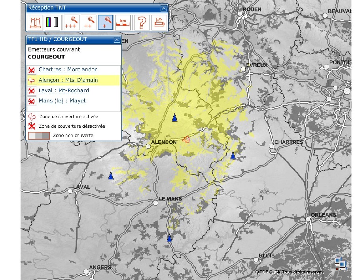The image size is (356, 280).
Task: Click the ANGERS city marker
Action: click(86, 271)
